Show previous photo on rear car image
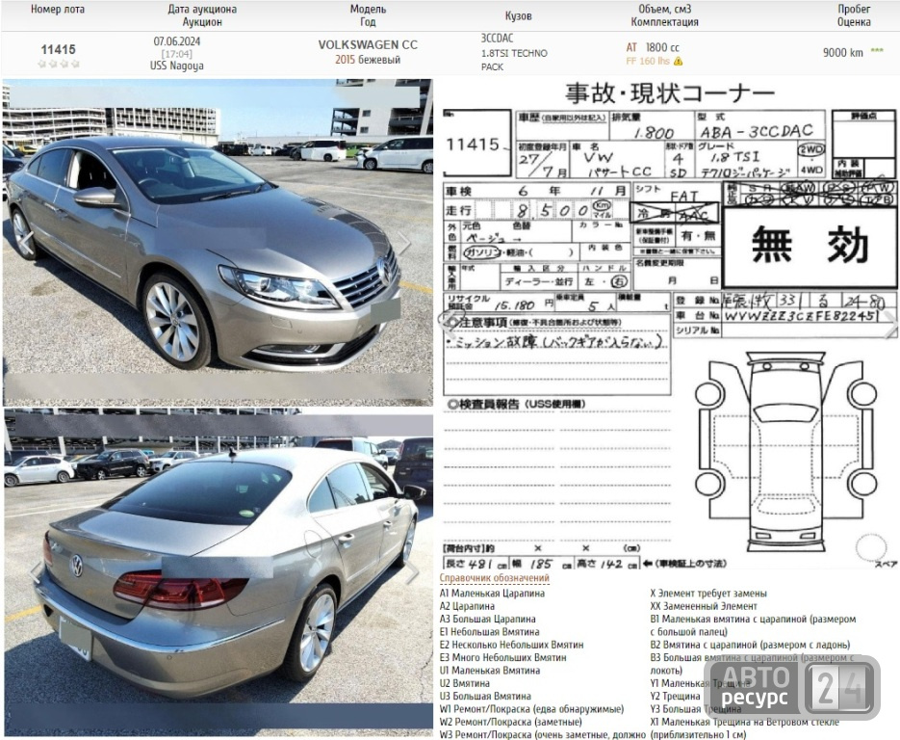The image size is (900, 740). 36,571
